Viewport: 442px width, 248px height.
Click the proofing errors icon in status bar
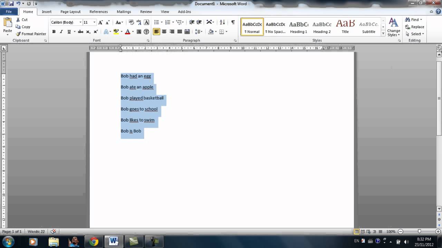pos(53,231)
